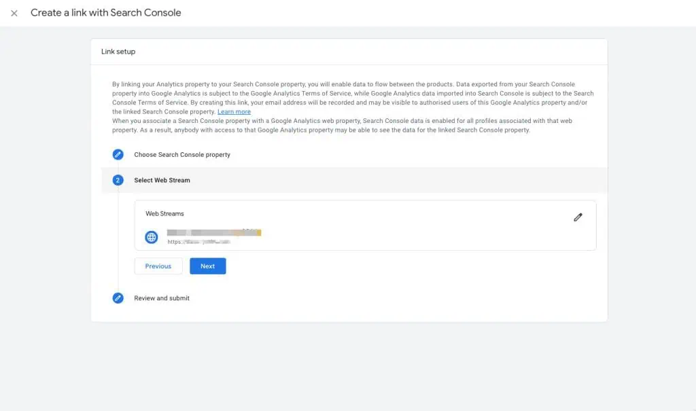
Task: Proceed by clicking Next
Action: coord(207,266)
